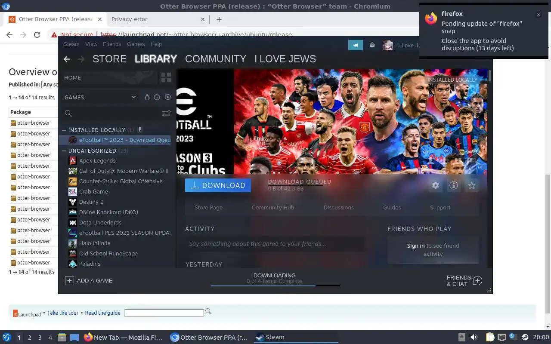Open View menu in Steam
The image size is (551, 344).
91,44
